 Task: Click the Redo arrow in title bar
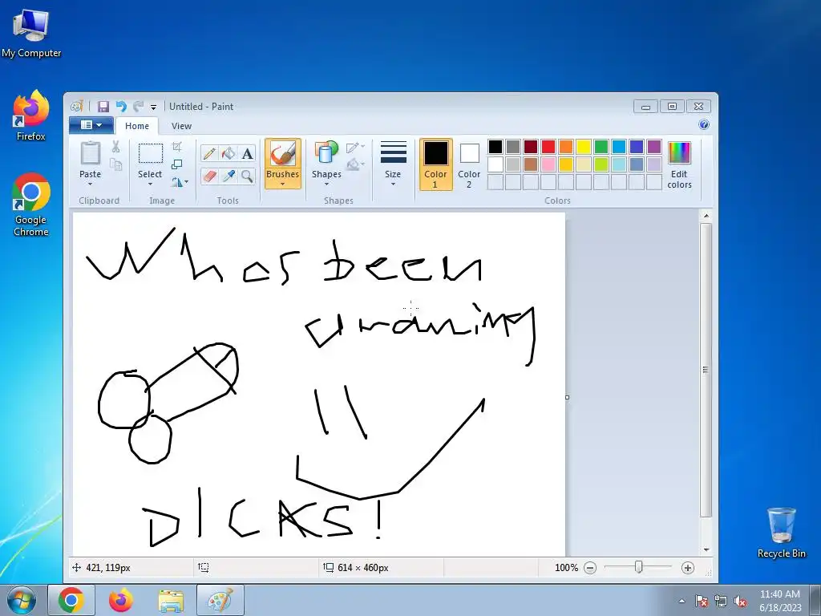[x=138, y=107]
